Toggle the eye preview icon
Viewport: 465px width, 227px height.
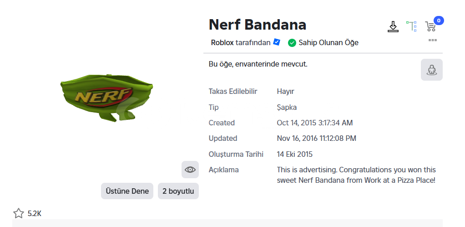pyautogui.click(x=190, y=170)
